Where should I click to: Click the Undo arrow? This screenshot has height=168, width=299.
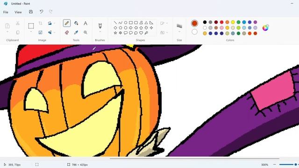point(41,12)
